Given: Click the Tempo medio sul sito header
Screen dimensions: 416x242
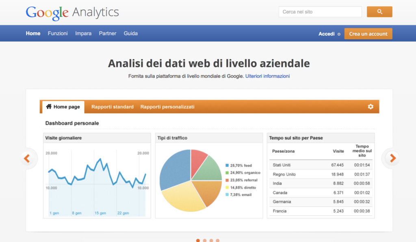Looking at the screenshot, I should (362, 151).
